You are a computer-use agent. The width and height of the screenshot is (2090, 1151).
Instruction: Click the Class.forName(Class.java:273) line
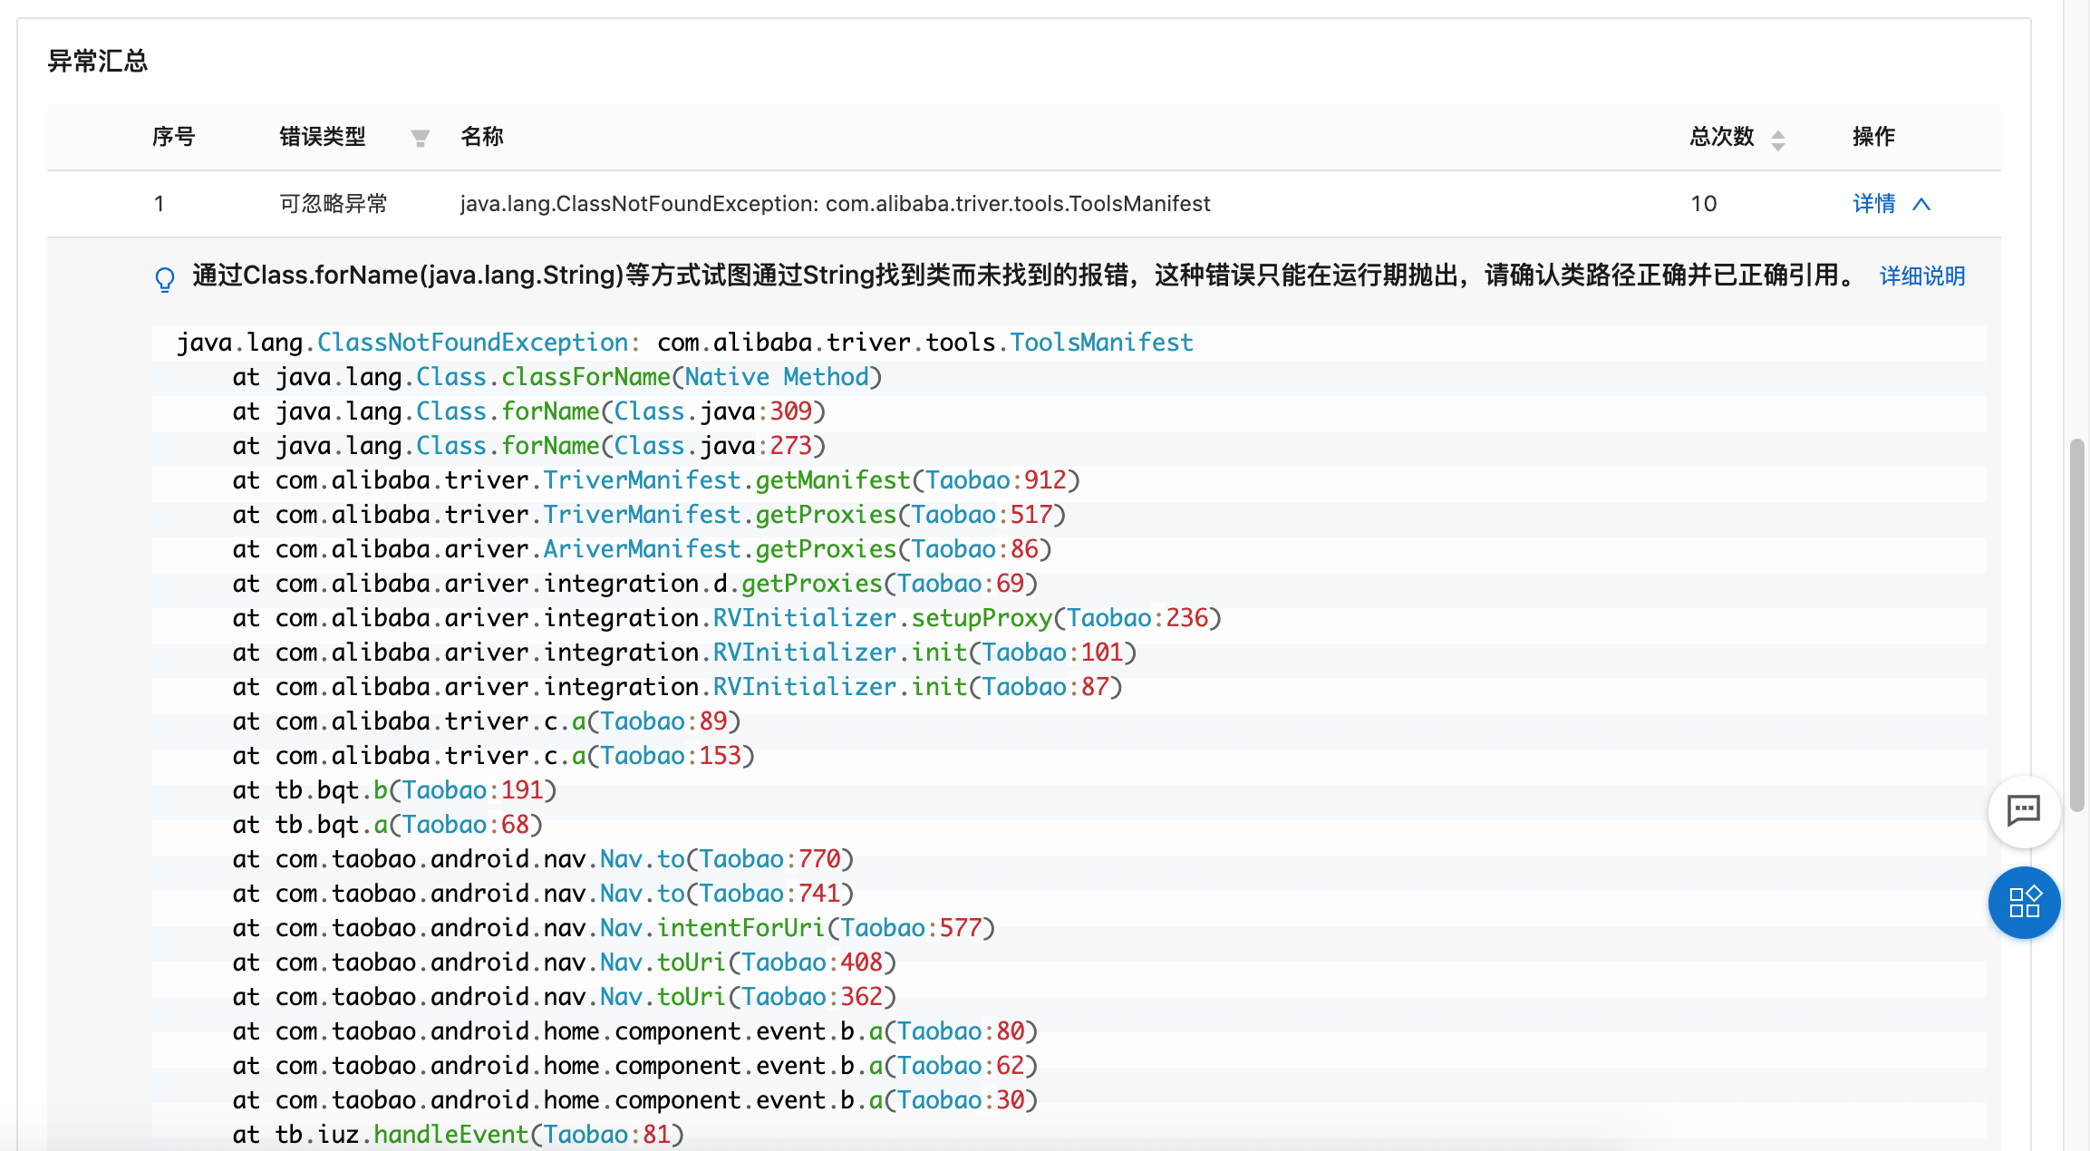coord(528,446)
